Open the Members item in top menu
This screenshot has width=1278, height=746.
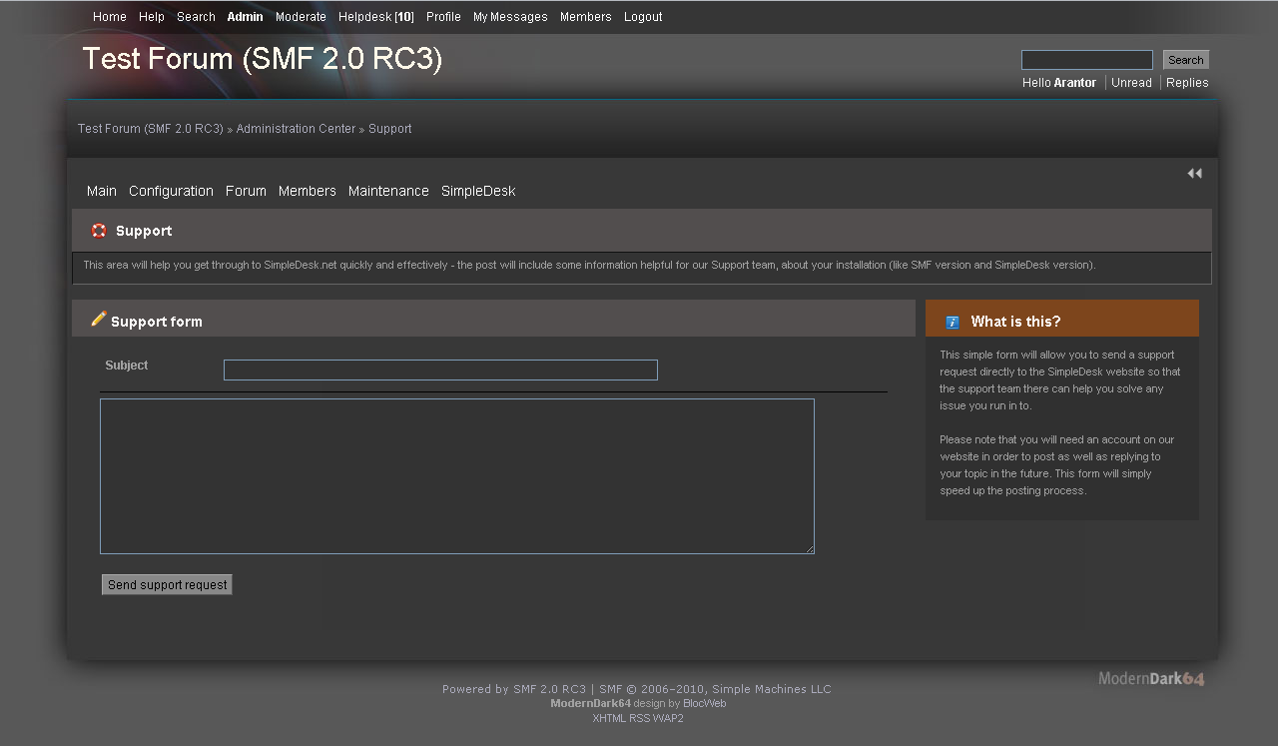(586, 17)
